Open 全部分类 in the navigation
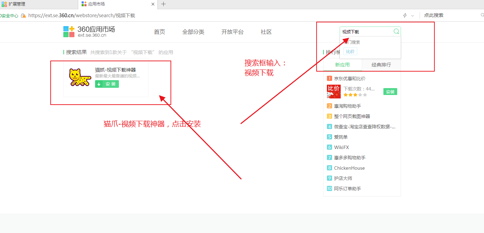This screenshot has width=484, height=233. (x=193, y=32)
